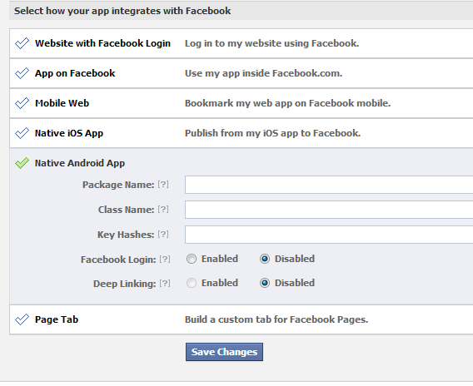473x386 pixels.
Task: Show the Deep Linking help hint
Action: point(165,283)
